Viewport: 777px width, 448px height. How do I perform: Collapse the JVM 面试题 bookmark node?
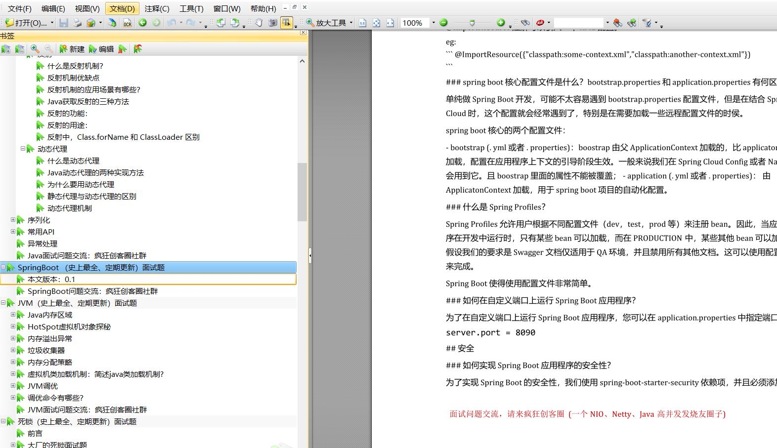point(3,303)
